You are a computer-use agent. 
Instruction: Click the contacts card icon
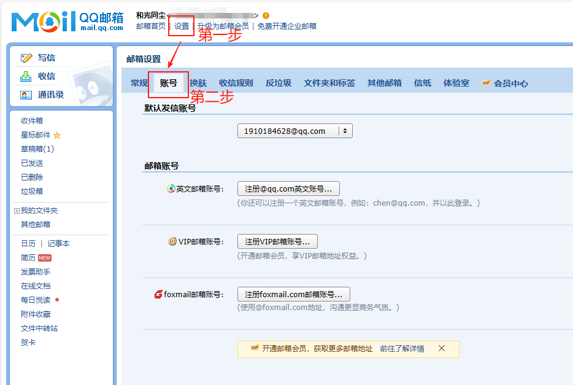(26, 95)
